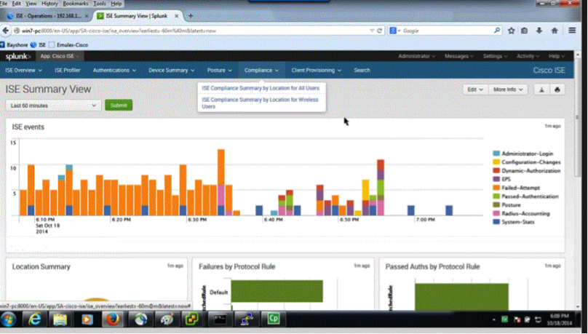Select ISE Compliance Summary for All Users

pos(260,88)
